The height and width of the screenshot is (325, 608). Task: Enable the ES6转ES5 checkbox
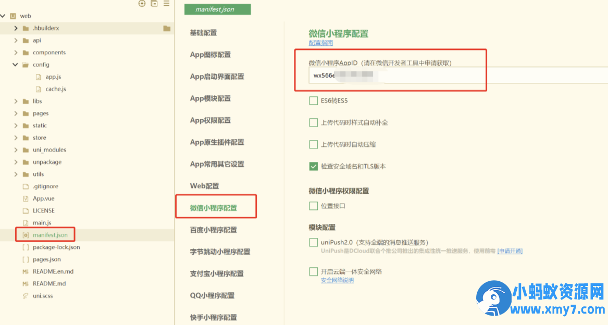click(313, 101)
